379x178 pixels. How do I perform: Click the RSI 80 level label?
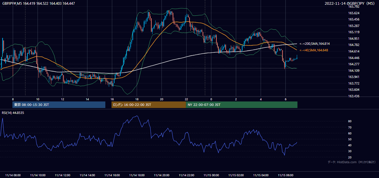click(x=350, y=121)
